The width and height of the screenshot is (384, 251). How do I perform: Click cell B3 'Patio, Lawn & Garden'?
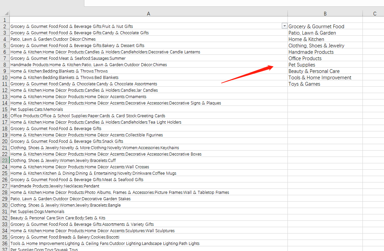pos(325,33)
